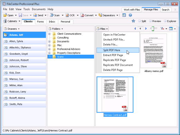This screenshot has width=180, height=135.
Task: Open the Send dropdown arrow
Action: pos(45,15)
